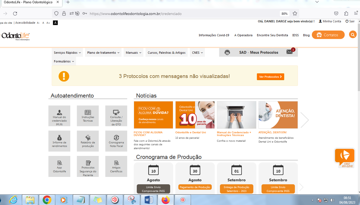Click the volume speaker tray icon

332,200
